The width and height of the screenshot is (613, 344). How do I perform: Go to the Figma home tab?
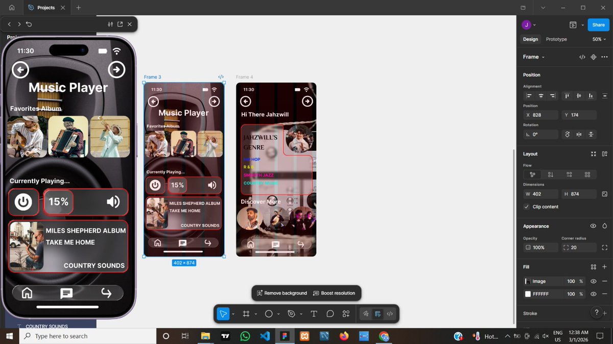tap(11, 8)
